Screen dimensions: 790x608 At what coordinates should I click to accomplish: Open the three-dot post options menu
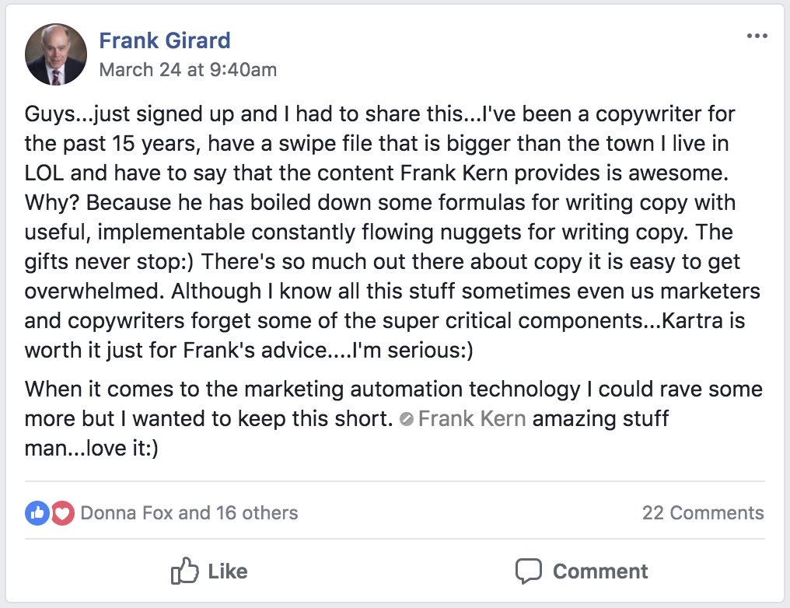click(x=757, y=36)
